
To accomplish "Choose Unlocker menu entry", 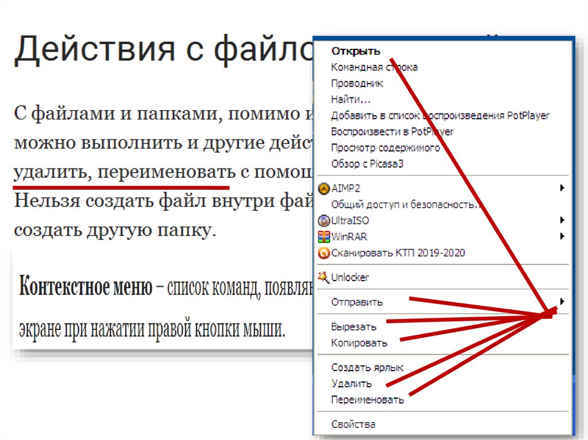I will coord(350,277).
